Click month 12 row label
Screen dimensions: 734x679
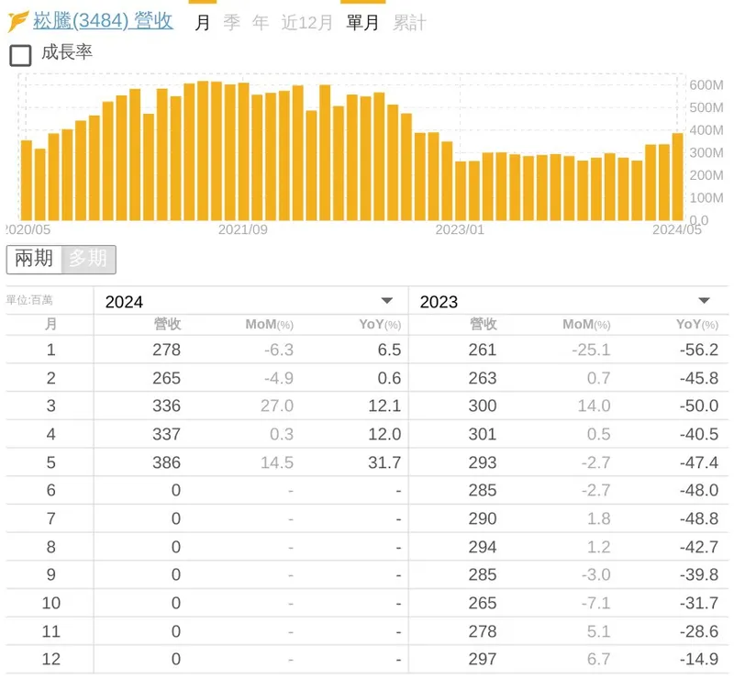(x=51, y=660)
